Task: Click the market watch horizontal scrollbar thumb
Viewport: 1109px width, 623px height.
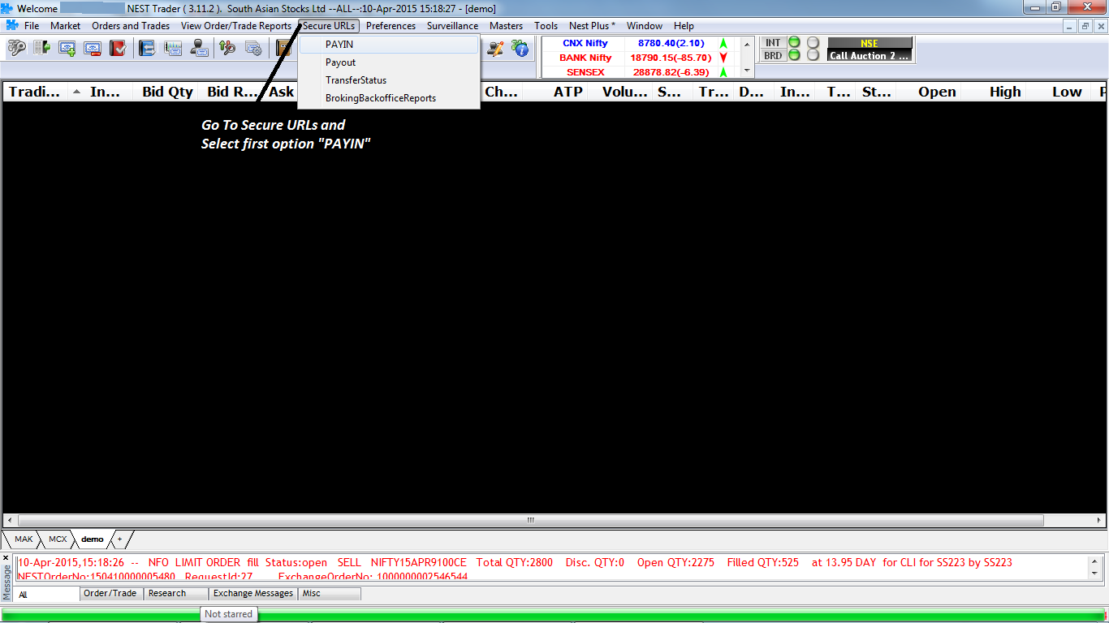Action: tap(530, 520)
